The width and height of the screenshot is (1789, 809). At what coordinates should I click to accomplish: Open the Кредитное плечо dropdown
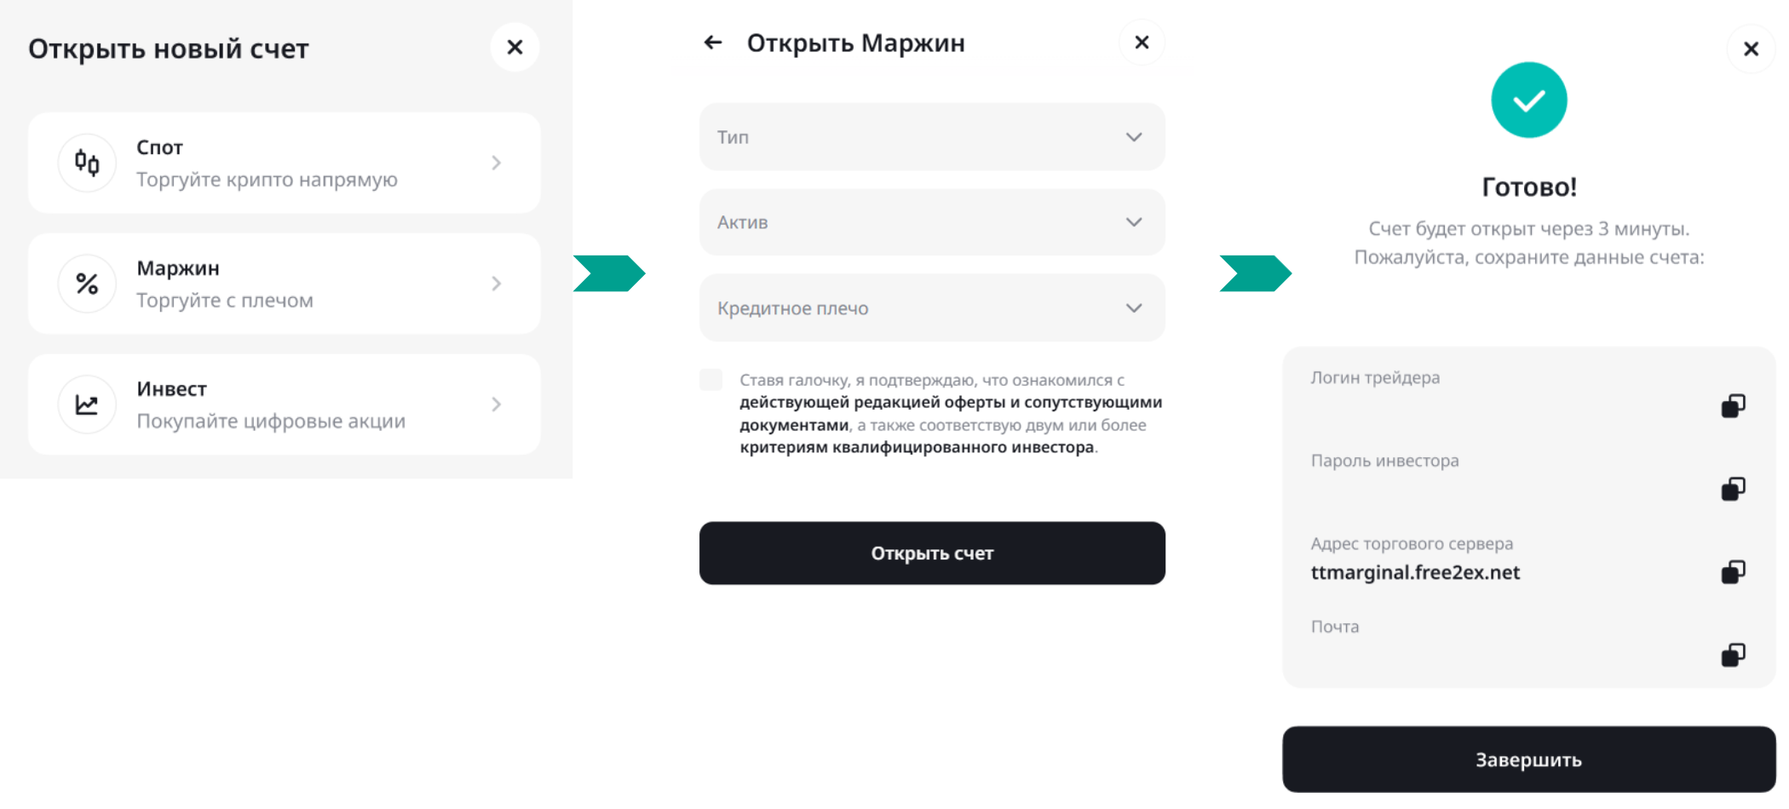point(931,308)
